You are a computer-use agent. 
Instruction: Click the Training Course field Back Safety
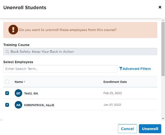pos(80,52)
